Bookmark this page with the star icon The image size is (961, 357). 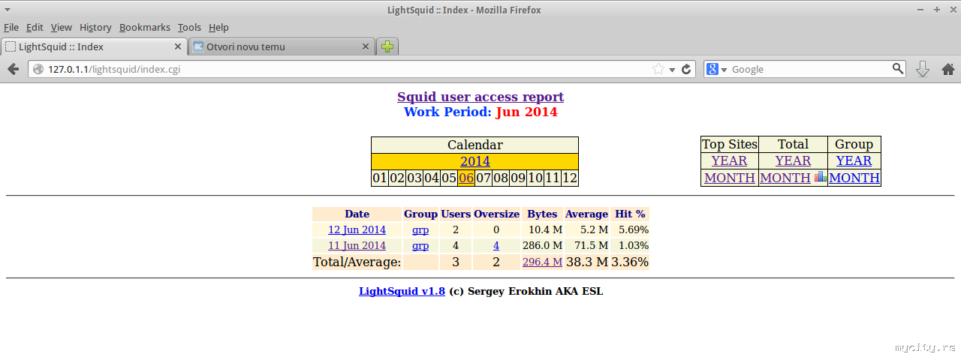click(658, 69)
